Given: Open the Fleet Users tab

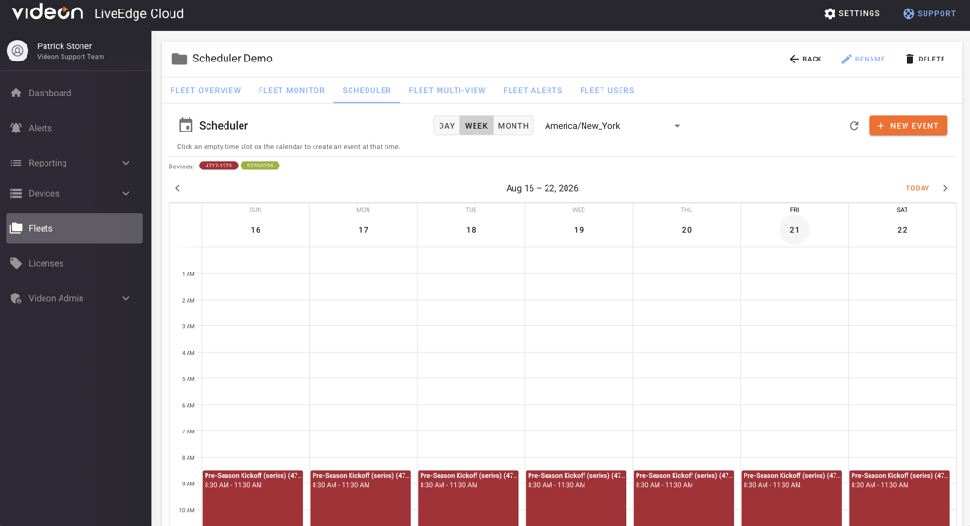Looking at the screenshot, I should point(607,90).
